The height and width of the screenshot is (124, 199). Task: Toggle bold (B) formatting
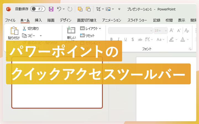click(111, 39)
